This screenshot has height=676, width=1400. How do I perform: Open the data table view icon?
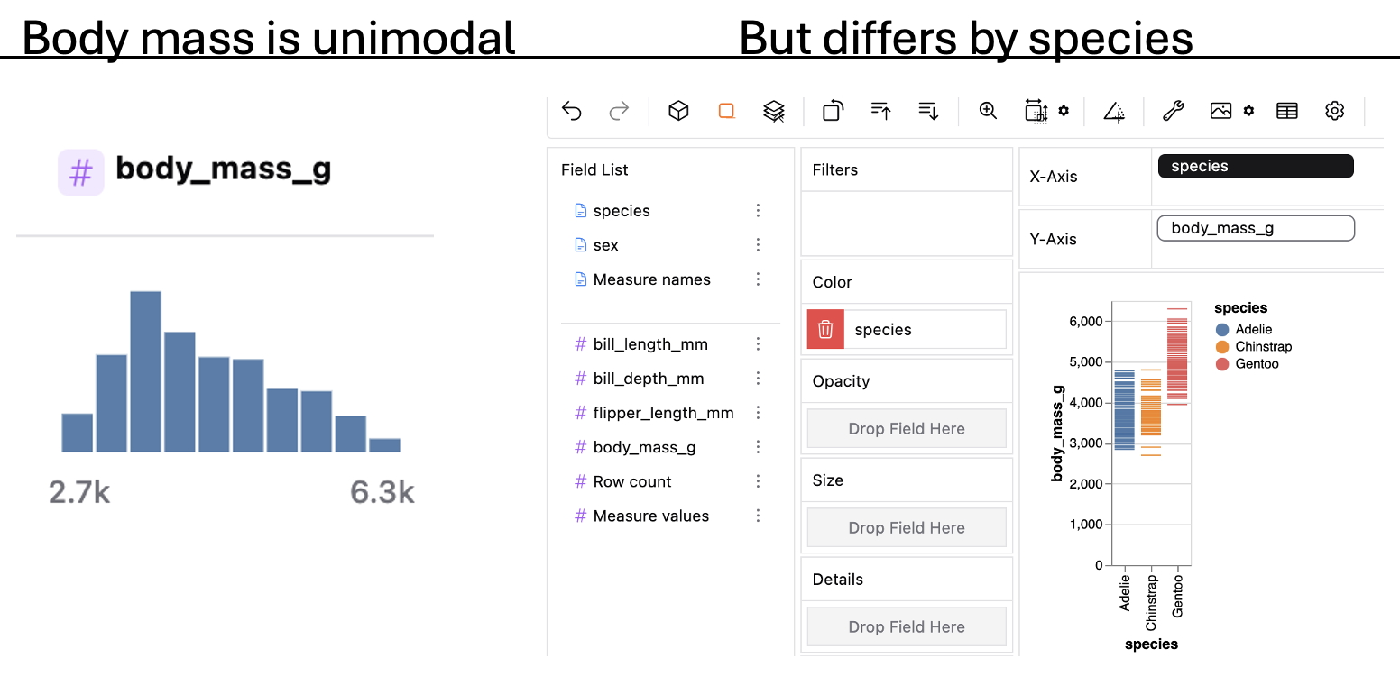click(1286, 110)
